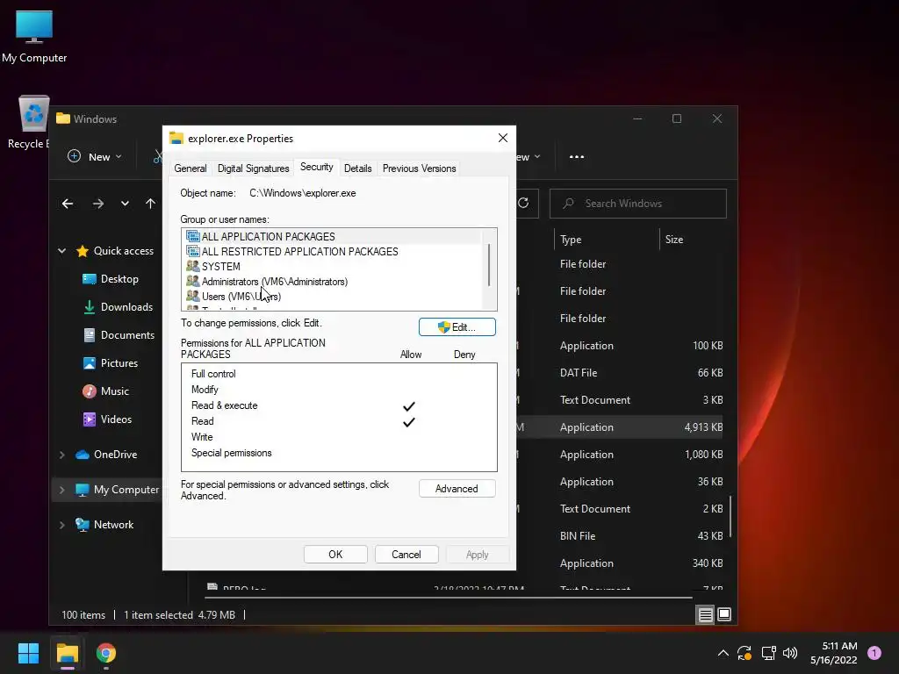Switch to large thumbnails view icon
The image size is (899, 674).
click(724, 614)
